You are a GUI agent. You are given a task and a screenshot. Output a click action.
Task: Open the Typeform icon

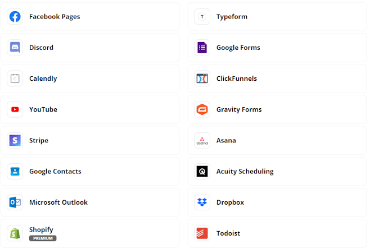pos(202,17)
